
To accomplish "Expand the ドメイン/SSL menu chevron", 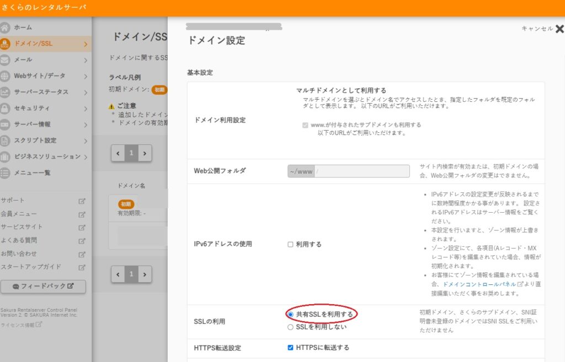I will coord(86,44).
